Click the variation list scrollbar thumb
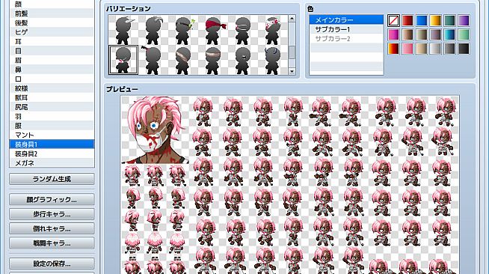Image resolution: width=489 pixels, height=274 pixels. coord(292,52)
